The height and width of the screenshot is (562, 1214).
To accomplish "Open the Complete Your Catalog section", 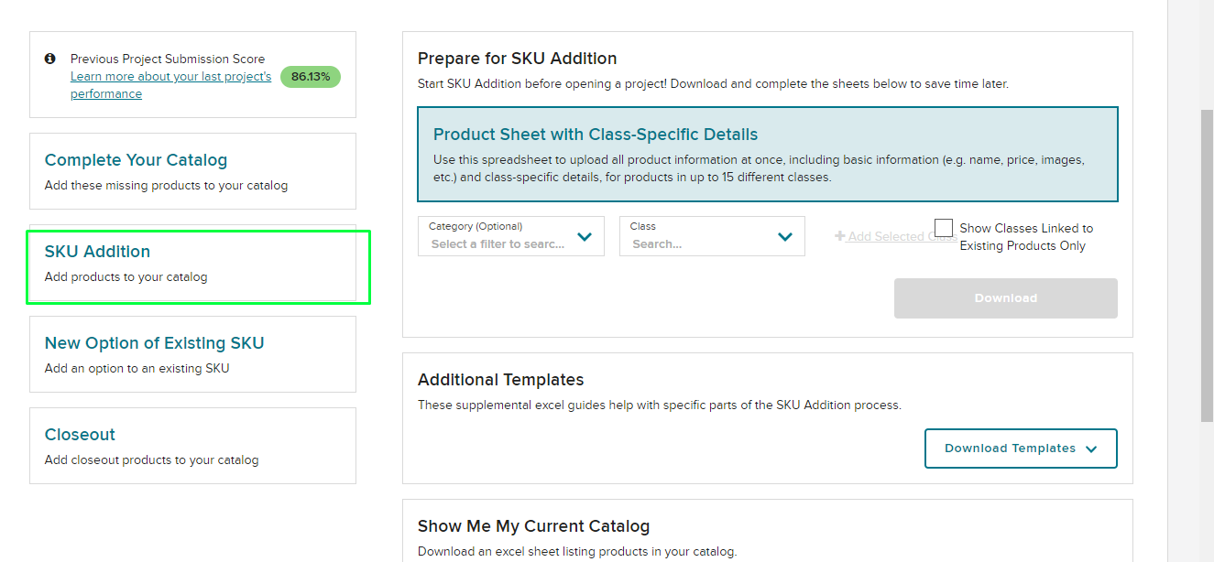I will click(x=192, y=171).
